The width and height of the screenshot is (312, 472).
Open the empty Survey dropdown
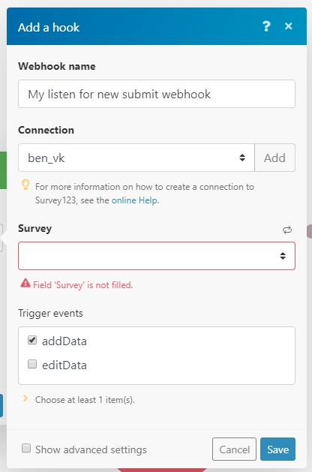point(157,256)
